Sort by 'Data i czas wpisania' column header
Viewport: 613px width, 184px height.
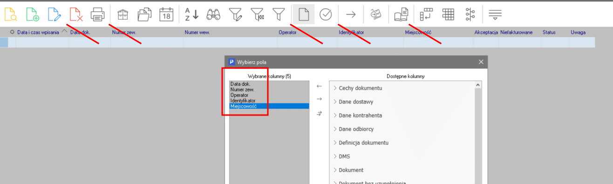[38, 33]
